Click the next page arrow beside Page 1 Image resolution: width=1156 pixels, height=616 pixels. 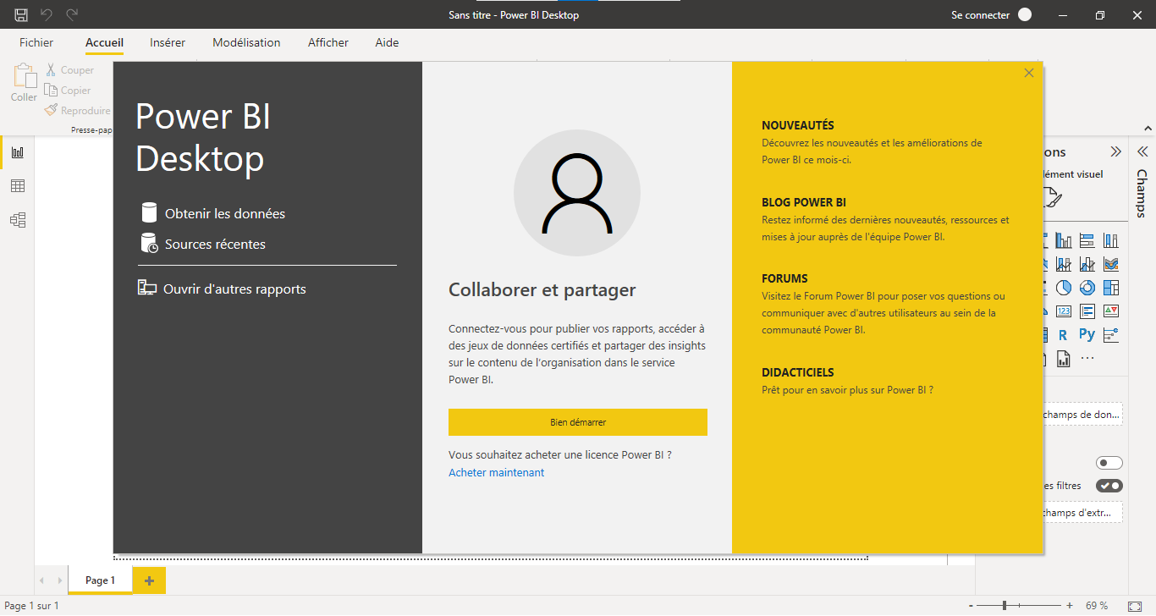[59, 580]
